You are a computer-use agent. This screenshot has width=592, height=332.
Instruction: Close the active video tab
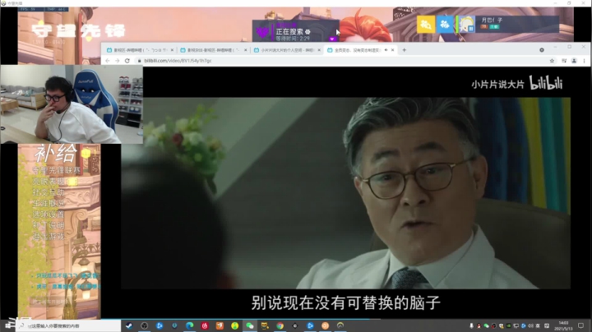click(x=393, y=50)
